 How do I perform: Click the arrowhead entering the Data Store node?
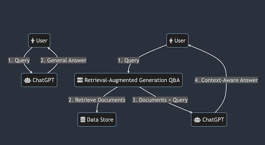tap(97, 111)
